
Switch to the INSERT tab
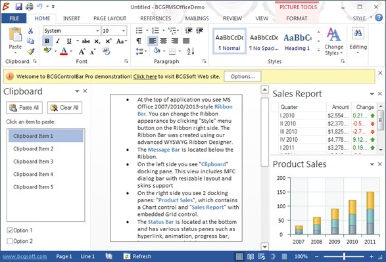72,18
